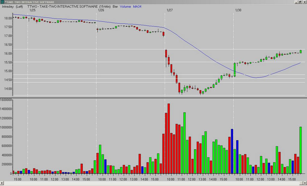Click the 200000 volume axis label
This screenshot has height=186, width=307.
pos(7,164)
